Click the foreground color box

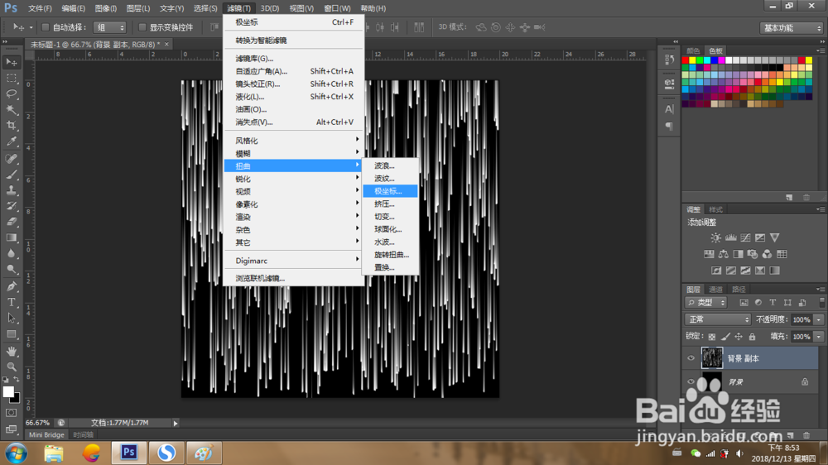tap(8, 391)
